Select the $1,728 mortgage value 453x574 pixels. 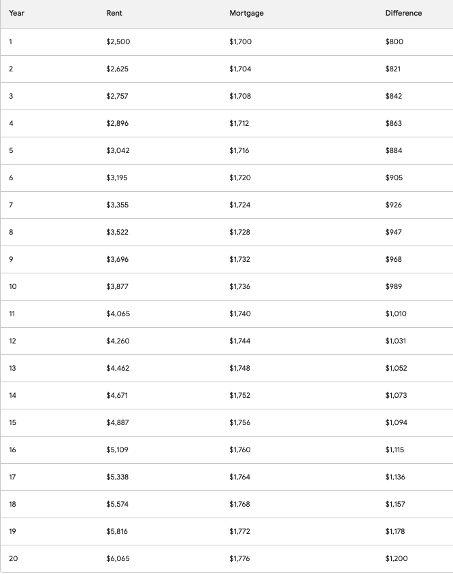(240, 233)
